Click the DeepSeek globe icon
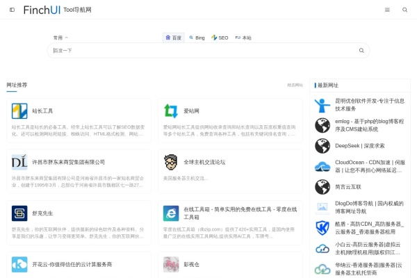 click(322, 146)
